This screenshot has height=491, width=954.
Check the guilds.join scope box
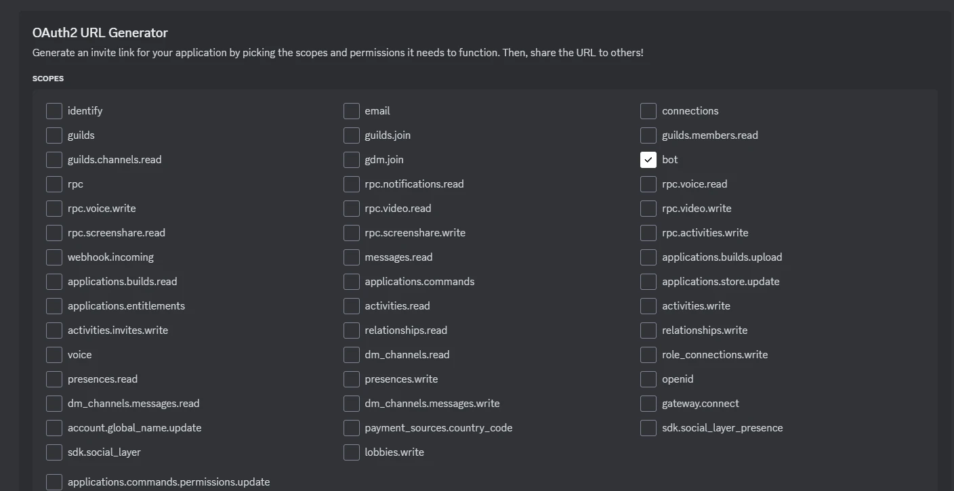pos(352,135)
